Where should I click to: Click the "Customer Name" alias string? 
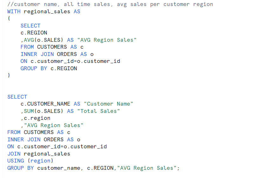coord(109,104)
